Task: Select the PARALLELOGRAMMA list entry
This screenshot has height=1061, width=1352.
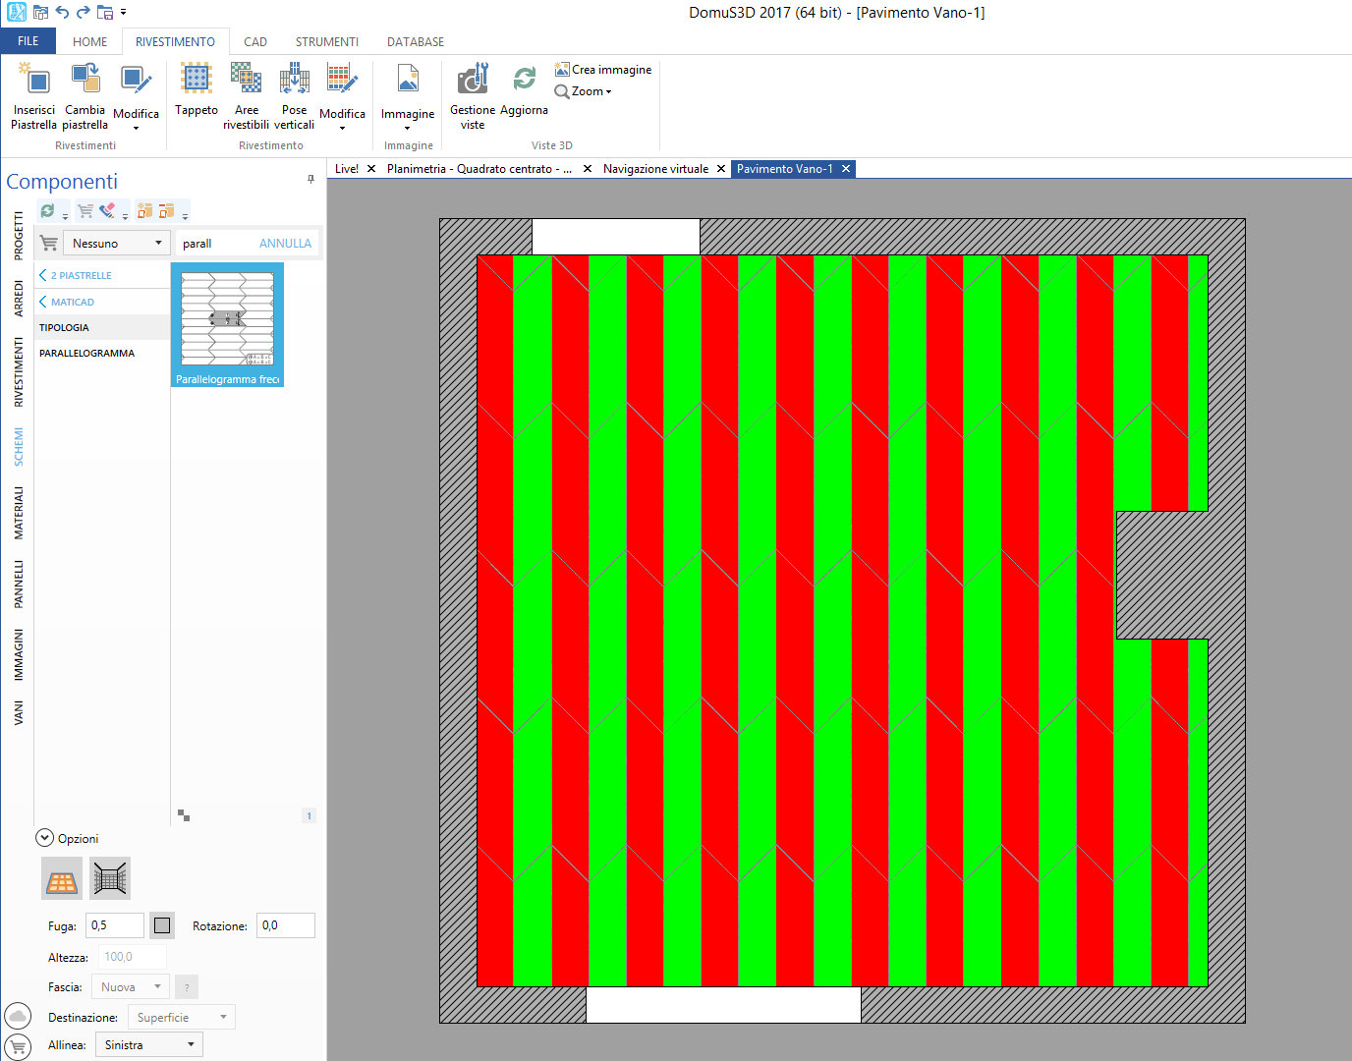Action: [102, 353]
